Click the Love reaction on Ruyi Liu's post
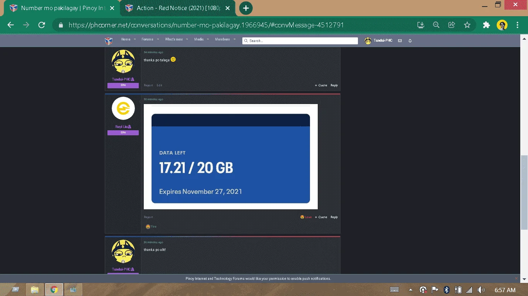This screenshot has width=528, height=296. [x=306, y=217]
